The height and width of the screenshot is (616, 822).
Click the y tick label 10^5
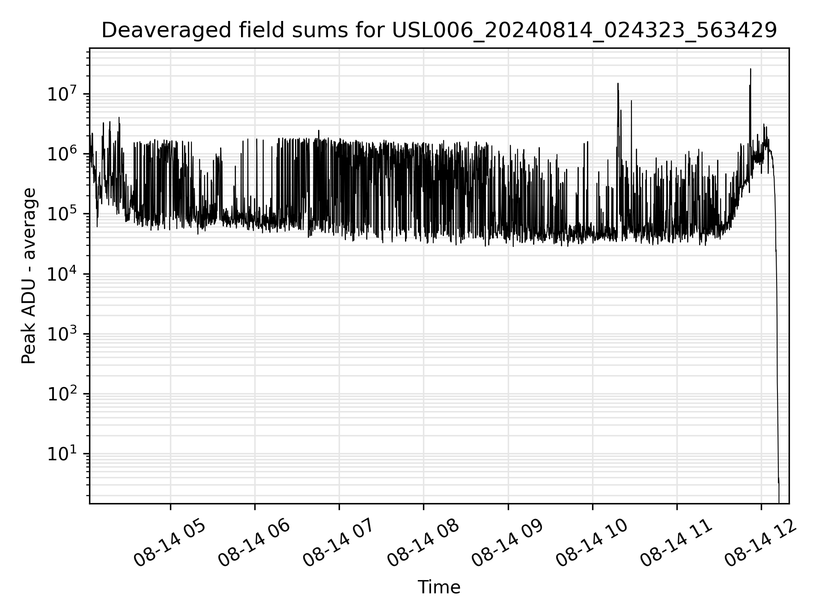63,213
